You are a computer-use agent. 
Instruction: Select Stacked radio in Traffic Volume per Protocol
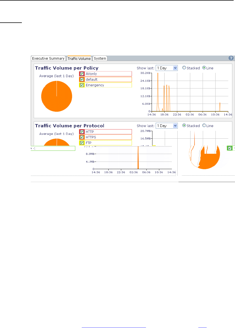click(x=184, y=125)
